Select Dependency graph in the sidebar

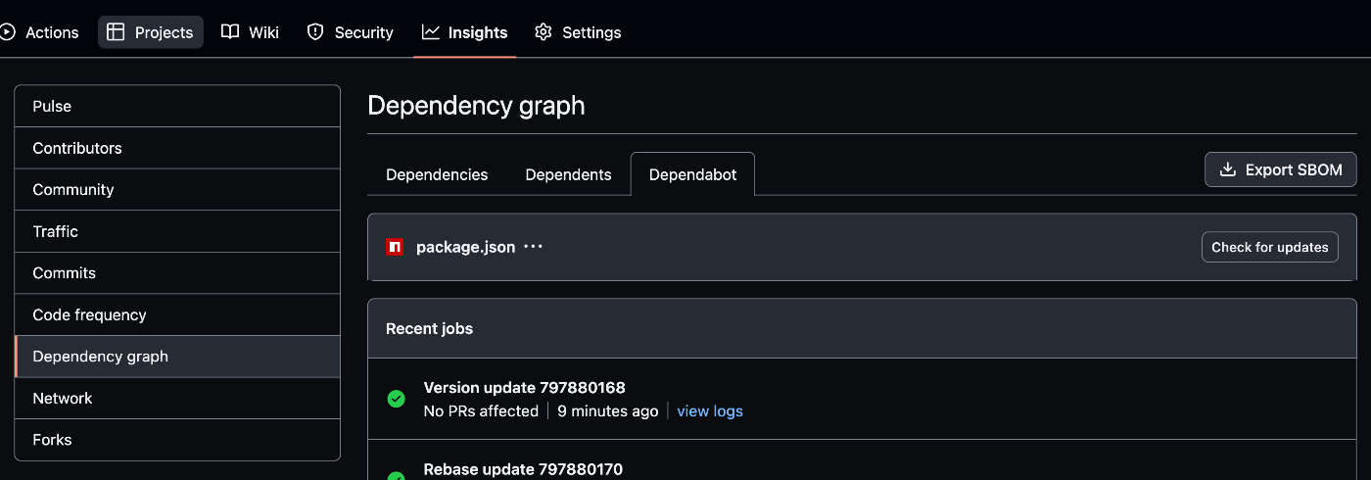(177, 357)
